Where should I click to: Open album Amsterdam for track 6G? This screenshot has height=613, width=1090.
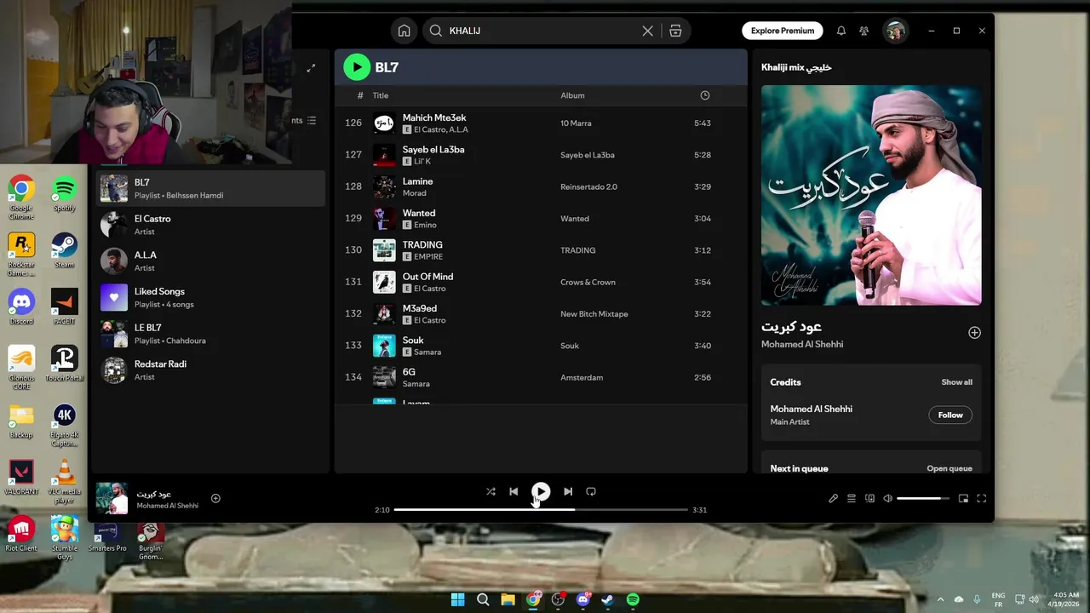[582, 377]
